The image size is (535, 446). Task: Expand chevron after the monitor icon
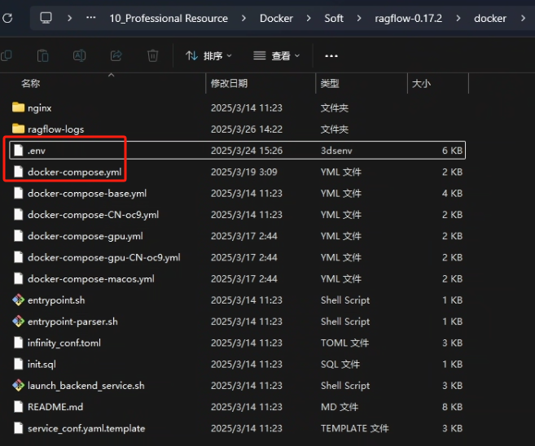[69, 18]
